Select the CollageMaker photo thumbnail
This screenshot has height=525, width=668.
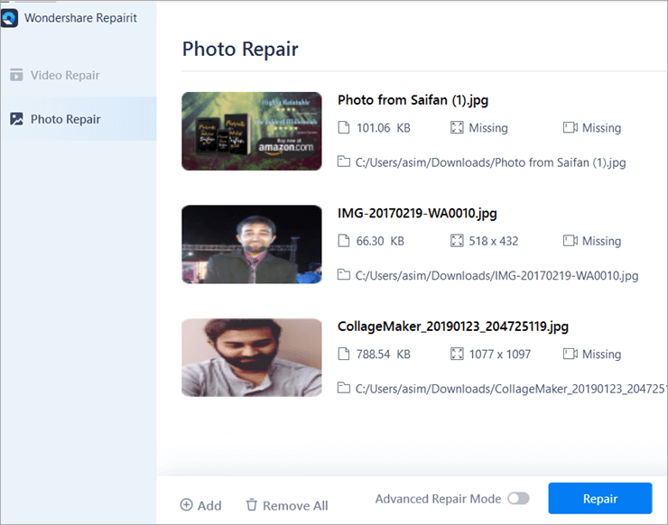[251, 357]
